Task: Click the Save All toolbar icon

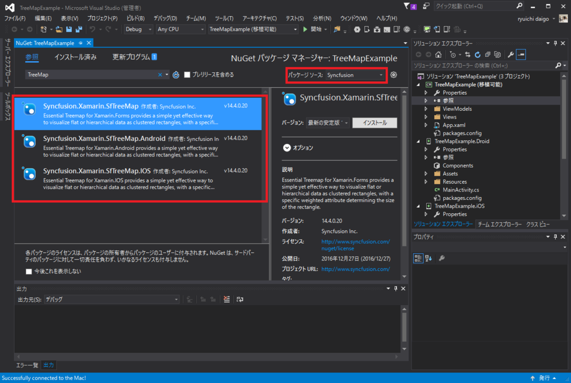Action: pyautogui.click(x=78, y=30)
